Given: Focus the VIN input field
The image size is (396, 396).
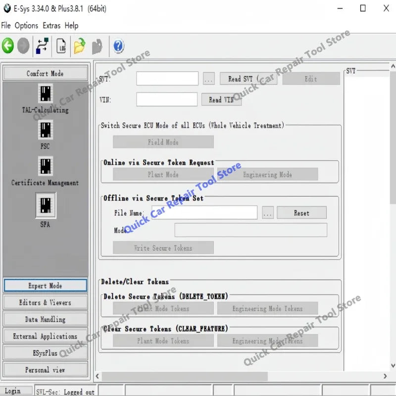Looking at the screenshot, I should pos(167,99).
